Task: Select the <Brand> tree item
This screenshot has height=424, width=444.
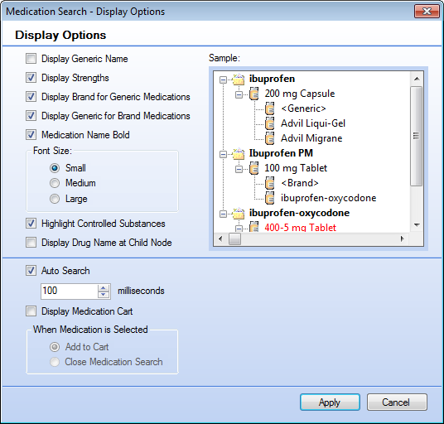Action: [300, 183]
